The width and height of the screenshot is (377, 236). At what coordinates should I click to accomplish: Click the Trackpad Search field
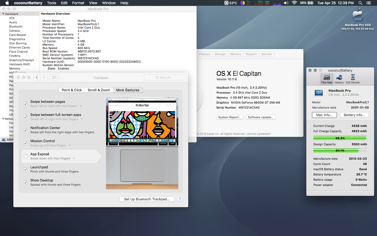pos(165,77)
